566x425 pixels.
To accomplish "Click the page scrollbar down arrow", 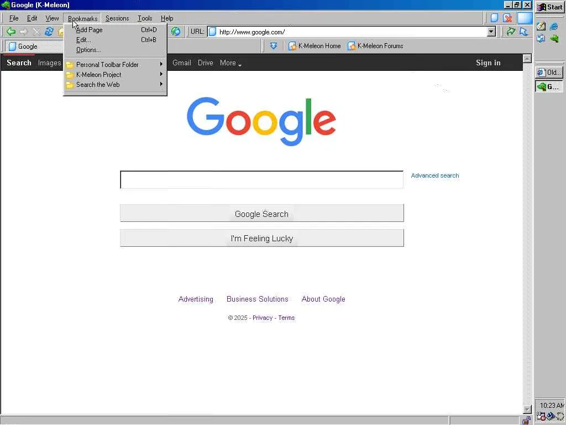I will 527,410.
